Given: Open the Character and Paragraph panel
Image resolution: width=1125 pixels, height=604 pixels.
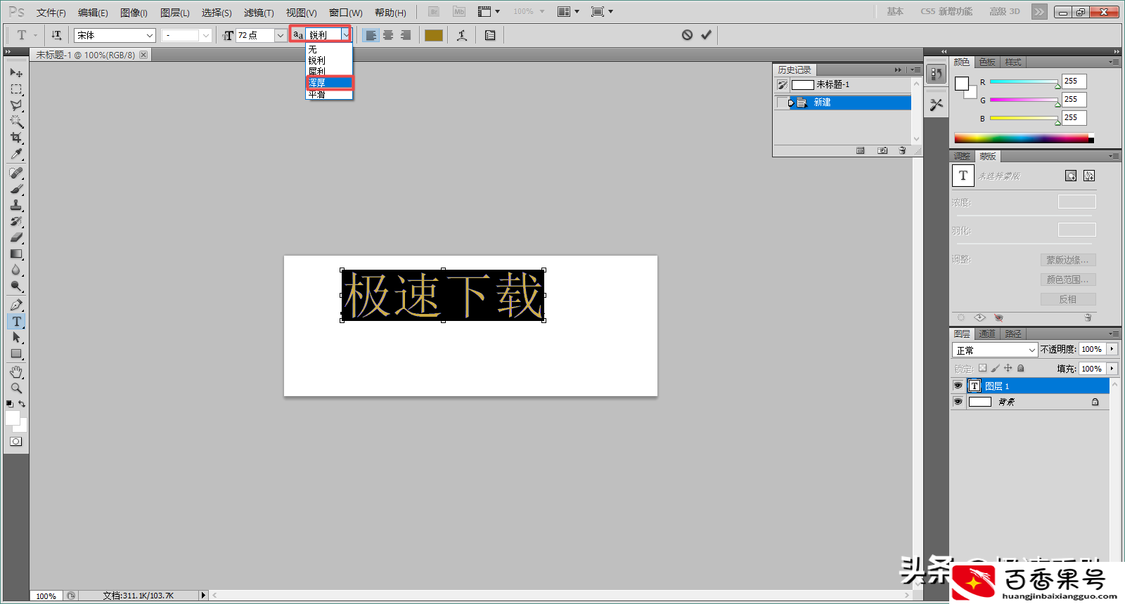Looking at the screenshot, I should click(490, 35).
